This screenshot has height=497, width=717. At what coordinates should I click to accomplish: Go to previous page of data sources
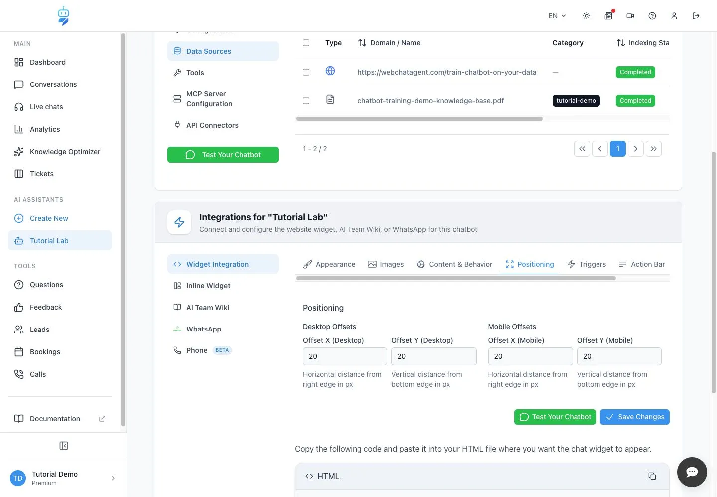tap(600, 149)
